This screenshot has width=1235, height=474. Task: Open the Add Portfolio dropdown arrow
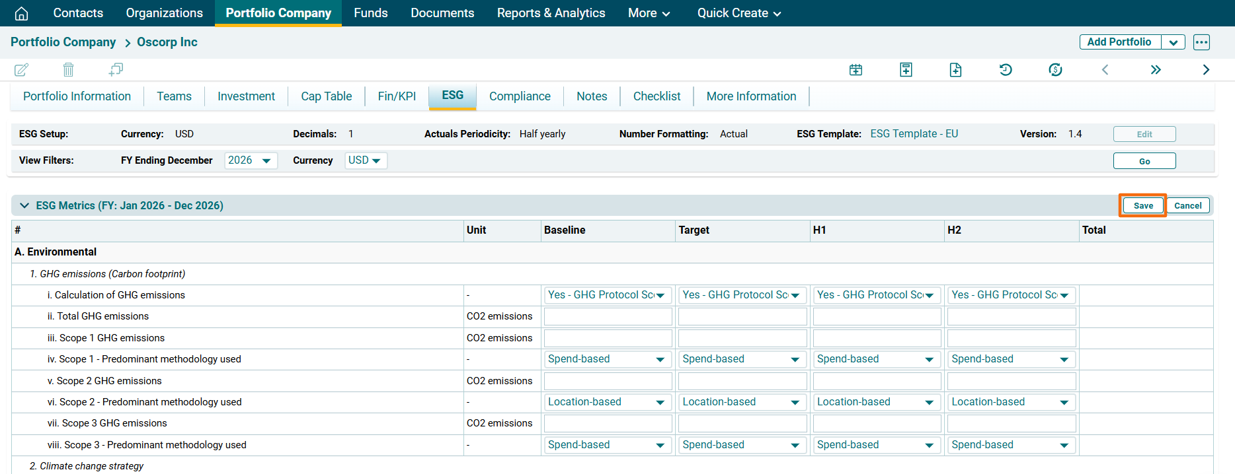pos(1173,42)
